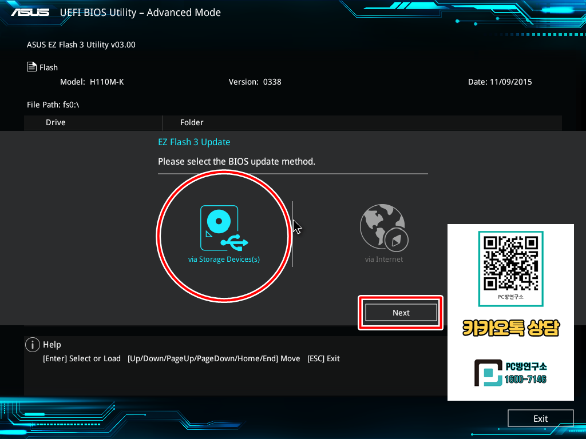Click the '[ESC] Exit' help hint

pos(323,358)
